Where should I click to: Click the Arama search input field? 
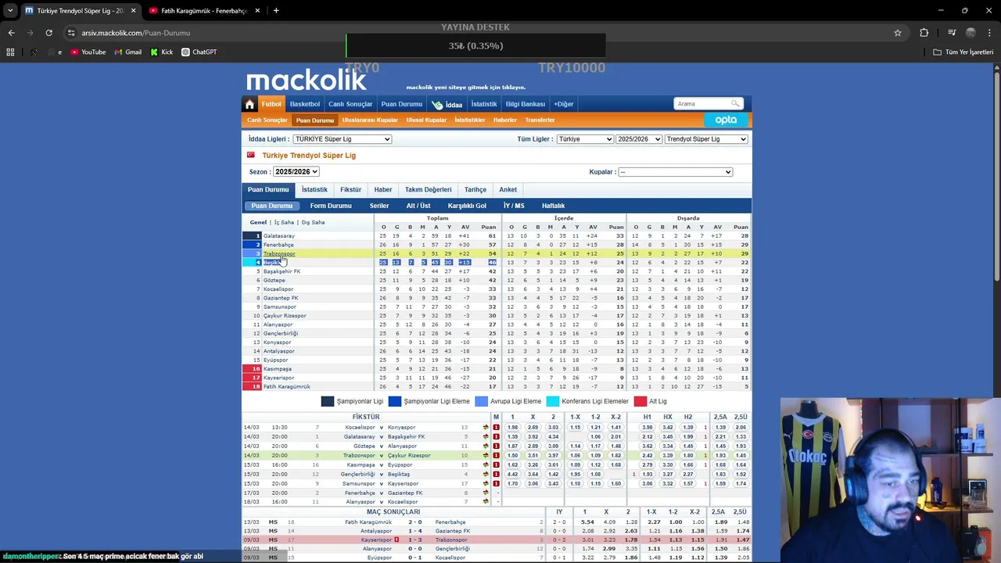tap(703, 103)
